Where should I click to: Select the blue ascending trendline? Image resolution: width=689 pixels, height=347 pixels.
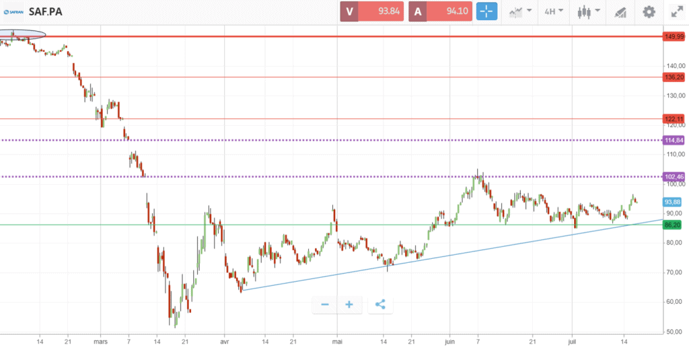pos(452,254)
